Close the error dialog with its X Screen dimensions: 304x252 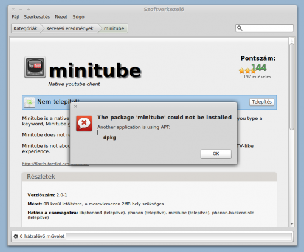[x=75, y=107]
